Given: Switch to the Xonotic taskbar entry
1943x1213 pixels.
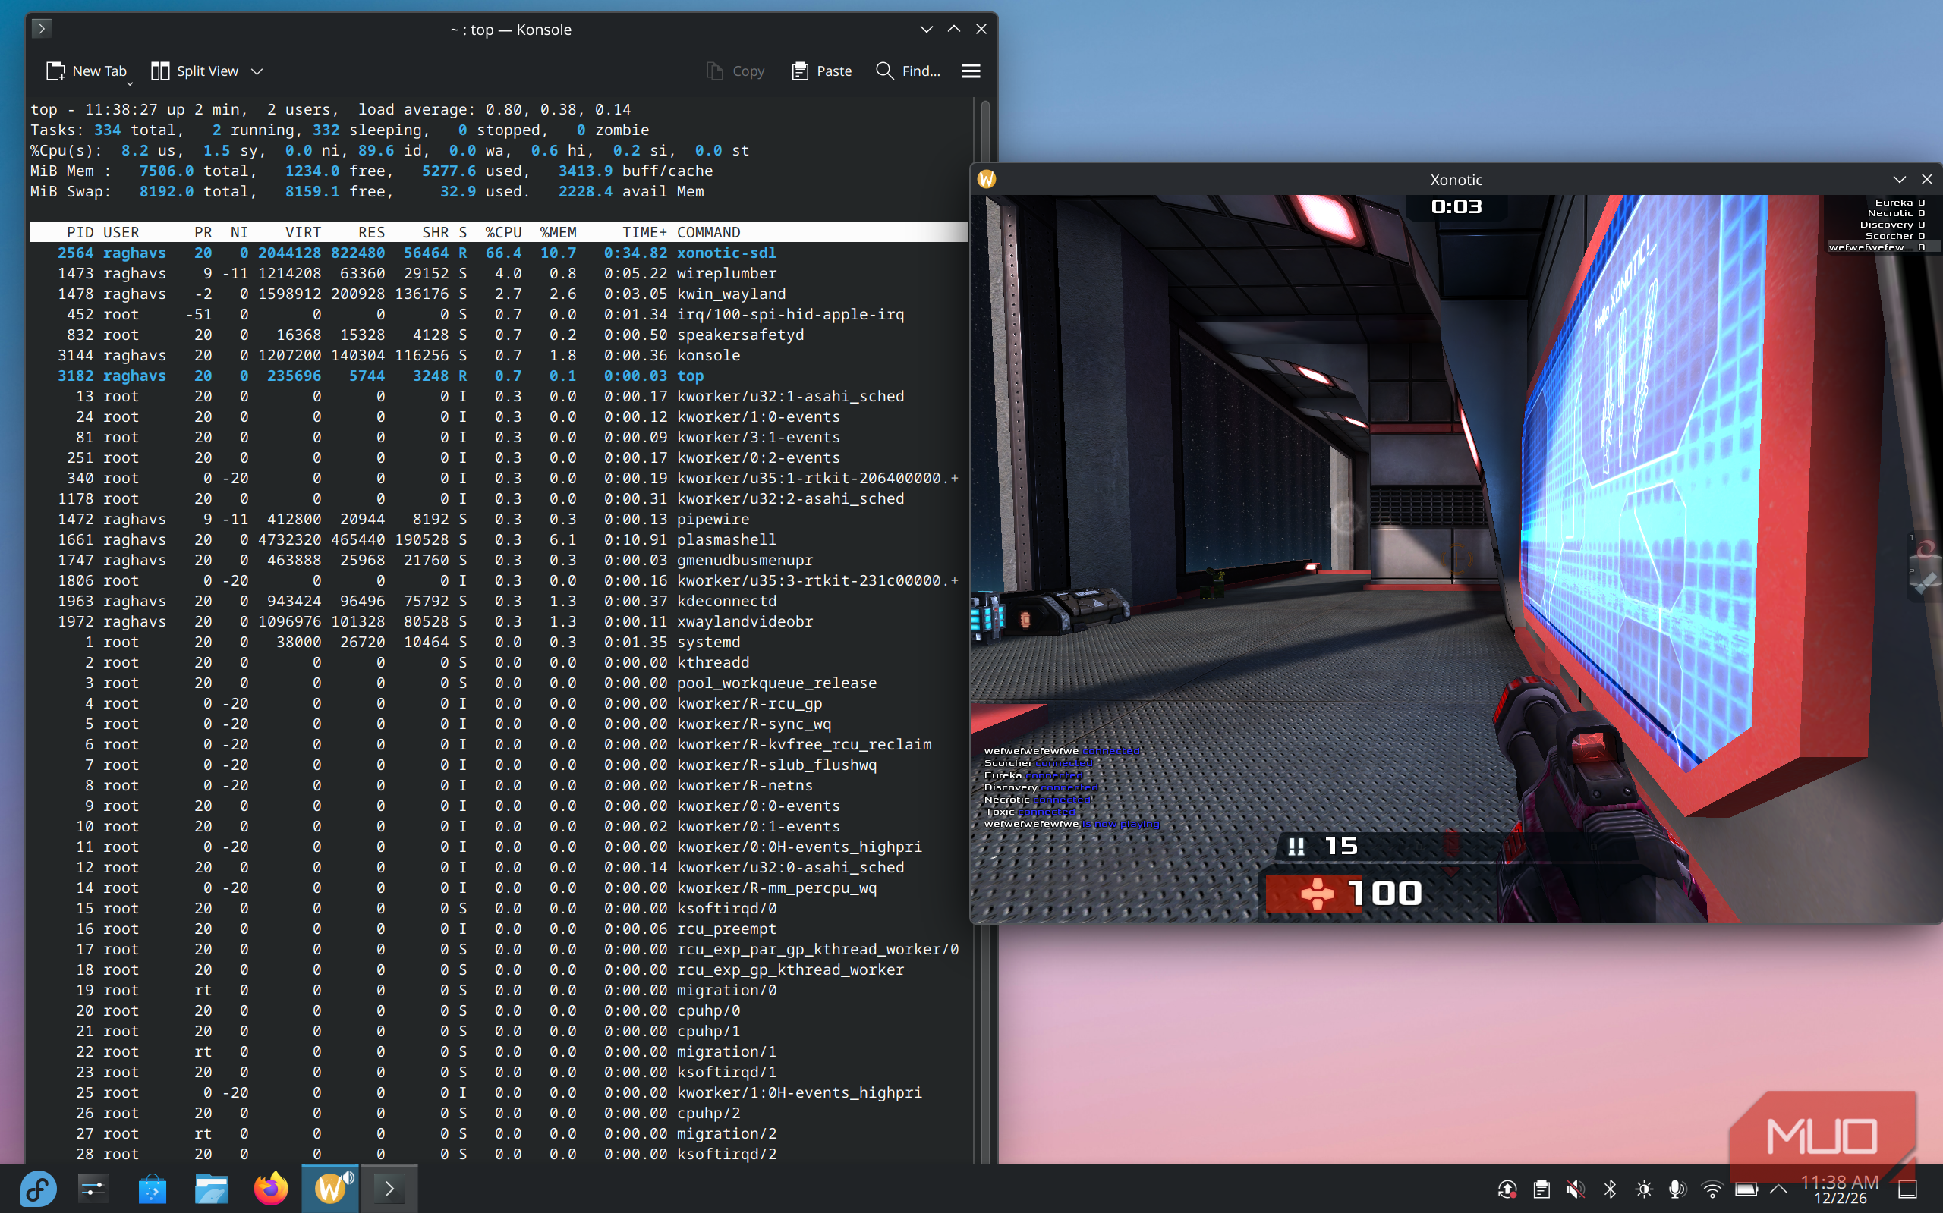Looking at the screenshot, I should coord(330,1188).
